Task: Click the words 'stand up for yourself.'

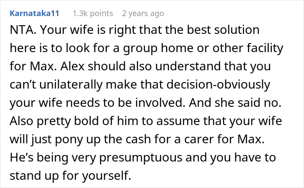Action: pos(70,176)
